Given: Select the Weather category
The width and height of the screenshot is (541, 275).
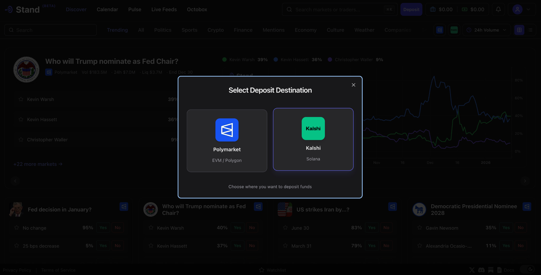Looking at the screenshot, I should pyautogui.click(x=364, y=30).
